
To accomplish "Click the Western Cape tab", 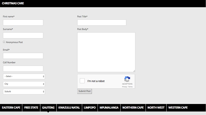I will pos(178,108).
